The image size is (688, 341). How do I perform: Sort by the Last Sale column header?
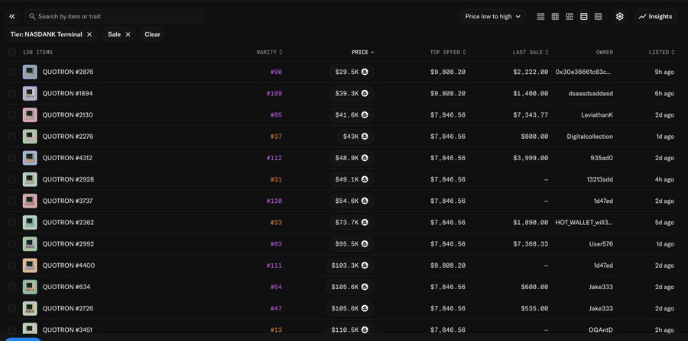click(531, 52)
